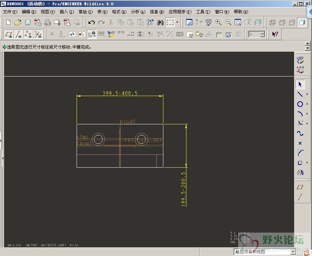This screenshot has height=256, width=312.
Task: Open a file using the folder icon
Action: coord(18,22)
